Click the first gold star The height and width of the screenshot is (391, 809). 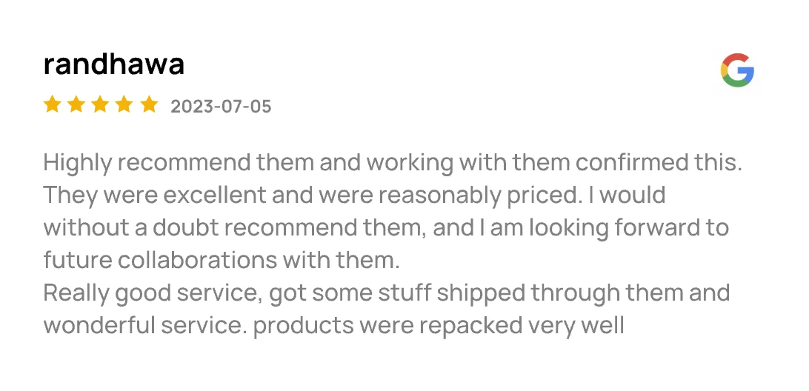[52, 104]
